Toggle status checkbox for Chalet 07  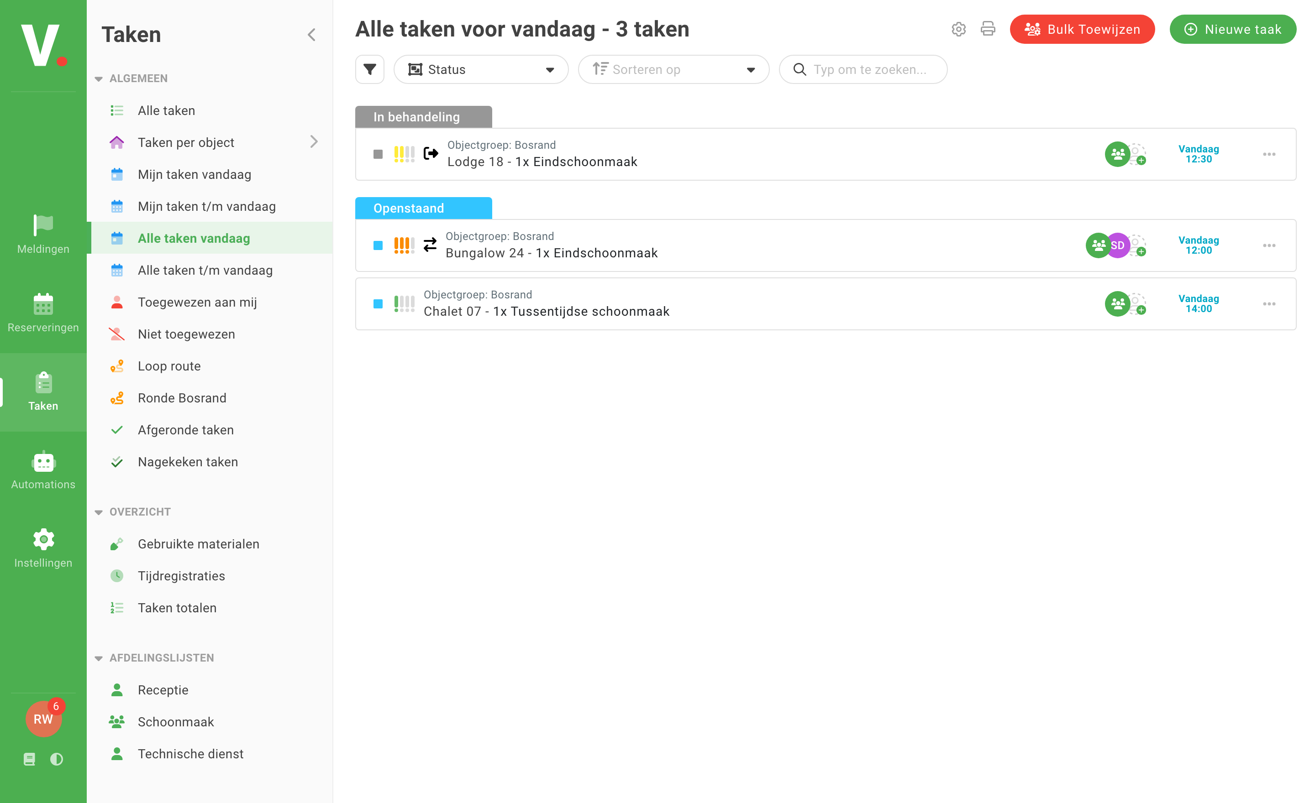click(x=378, y=304)
